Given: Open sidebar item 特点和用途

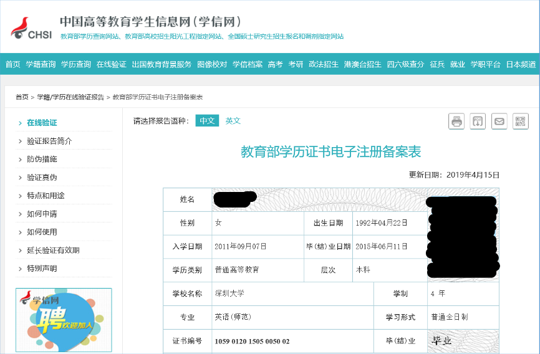Looking at the screenshot, I should (46, 196).
